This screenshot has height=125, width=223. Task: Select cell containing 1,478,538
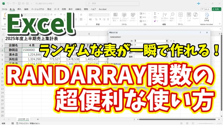(x=70, y=59)
